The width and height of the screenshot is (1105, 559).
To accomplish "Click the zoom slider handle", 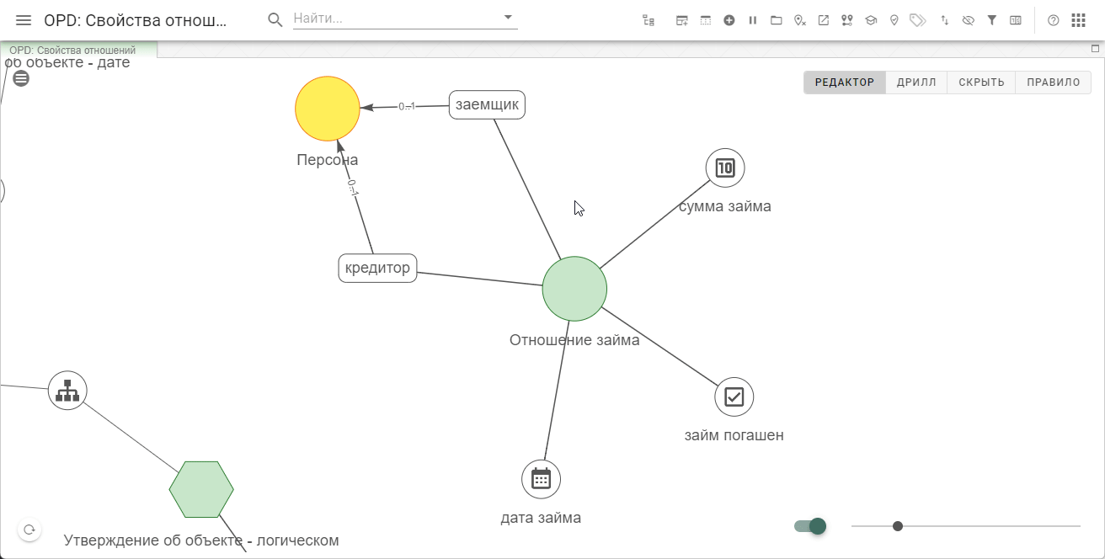I will [x=898, y=526].
